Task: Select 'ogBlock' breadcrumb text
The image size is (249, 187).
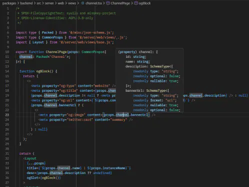Action: tap(144, 3)
